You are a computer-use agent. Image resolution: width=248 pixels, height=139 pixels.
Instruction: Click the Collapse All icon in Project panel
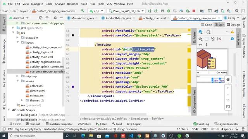(x=47, y=18)
